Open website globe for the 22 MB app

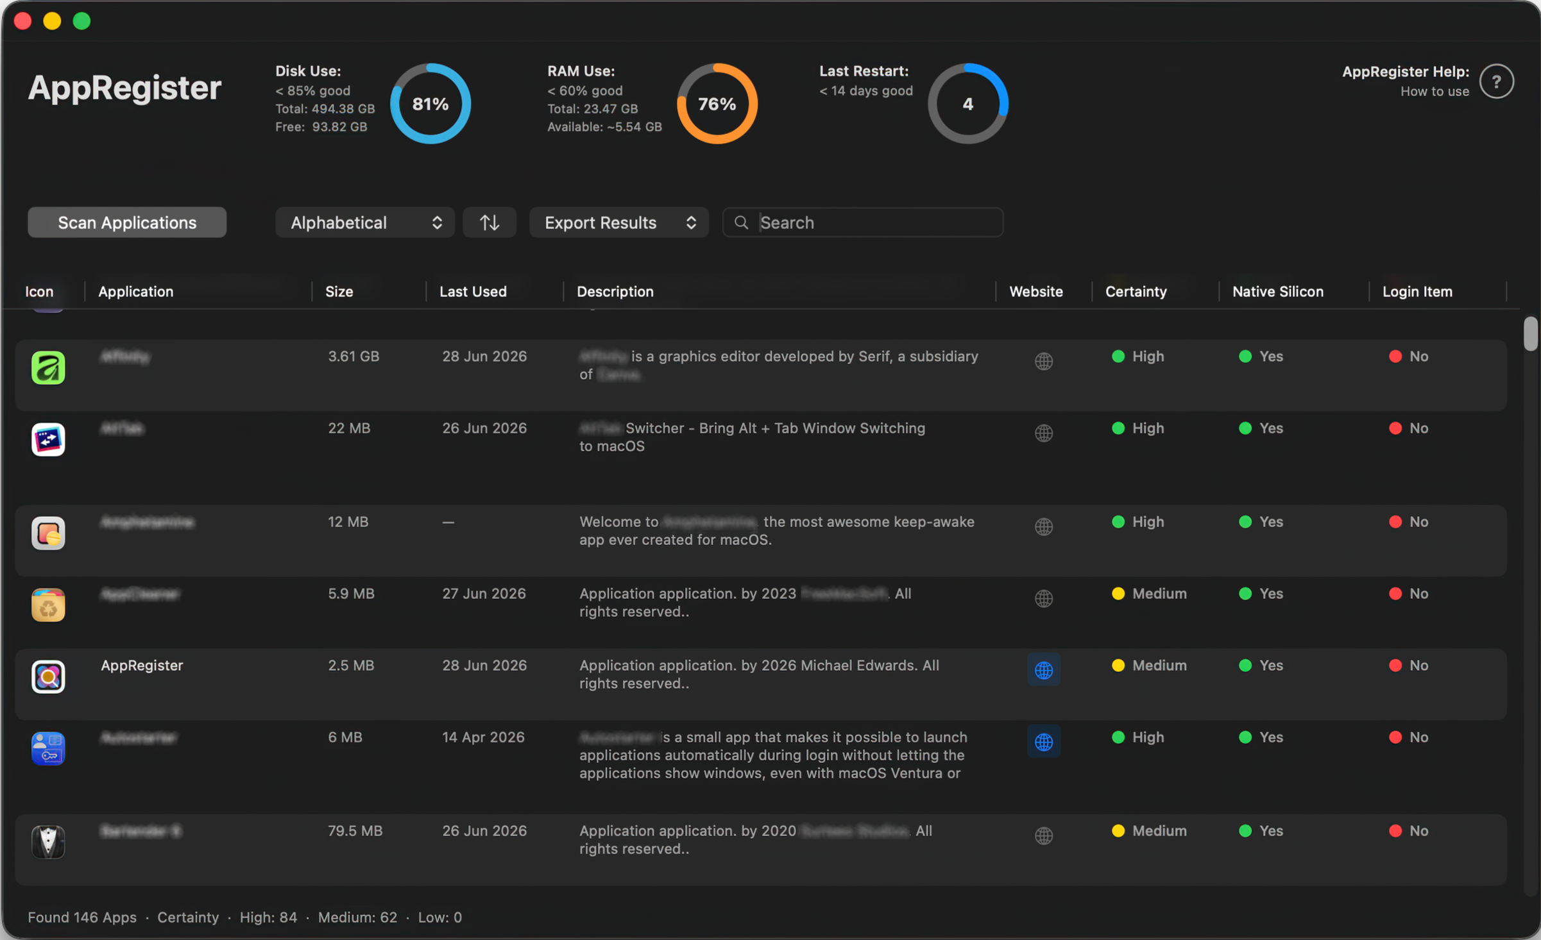pyautogui.click(x=1044, y=433)
